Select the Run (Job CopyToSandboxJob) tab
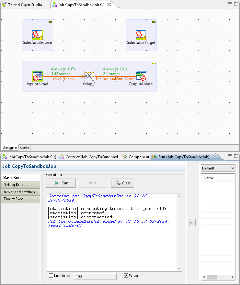The width and height of the screenshot is (240, 285). point(184,157)
